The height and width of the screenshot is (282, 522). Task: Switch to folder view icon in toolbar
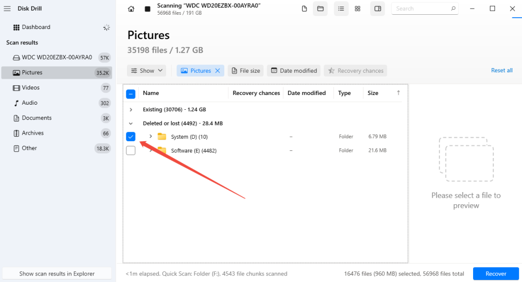320,9
